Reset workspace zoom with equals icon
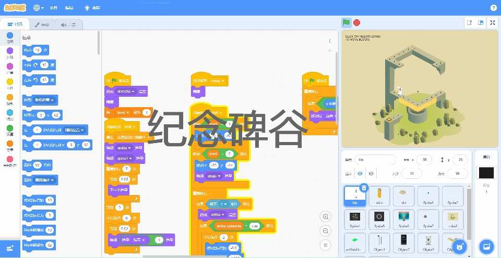Image resolution: width=501 pixels, height=258 pixels. [325, 246]
